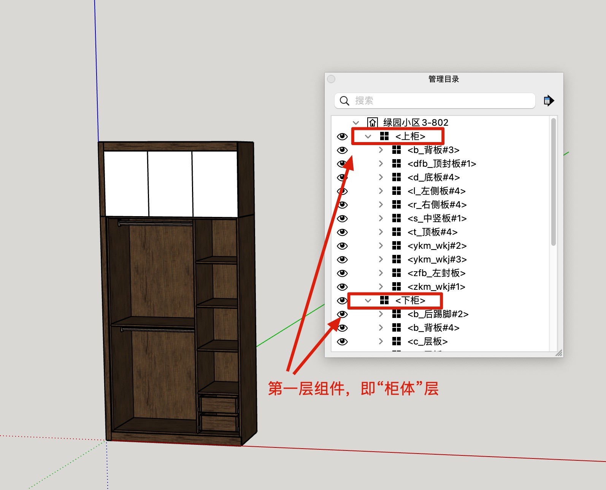
Task: Hide the r_右侧板#4 component
Action: [342, 205]
